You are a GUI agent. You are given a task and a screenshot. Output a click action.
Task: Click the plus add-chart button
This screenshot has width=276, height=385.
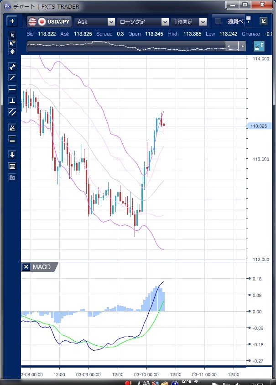[12, 21]
